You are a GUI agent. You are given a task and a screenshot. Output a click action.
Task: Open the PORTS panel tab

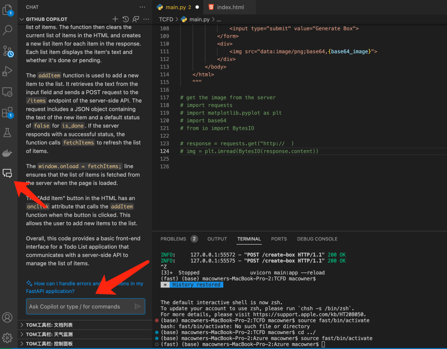(x=279, y=239)
